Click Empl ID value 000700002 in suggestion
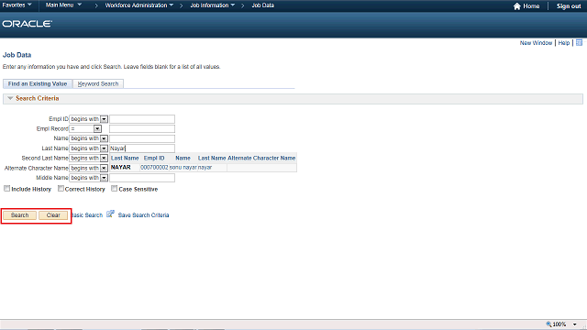Screen dimensions: 587x330 154,167
